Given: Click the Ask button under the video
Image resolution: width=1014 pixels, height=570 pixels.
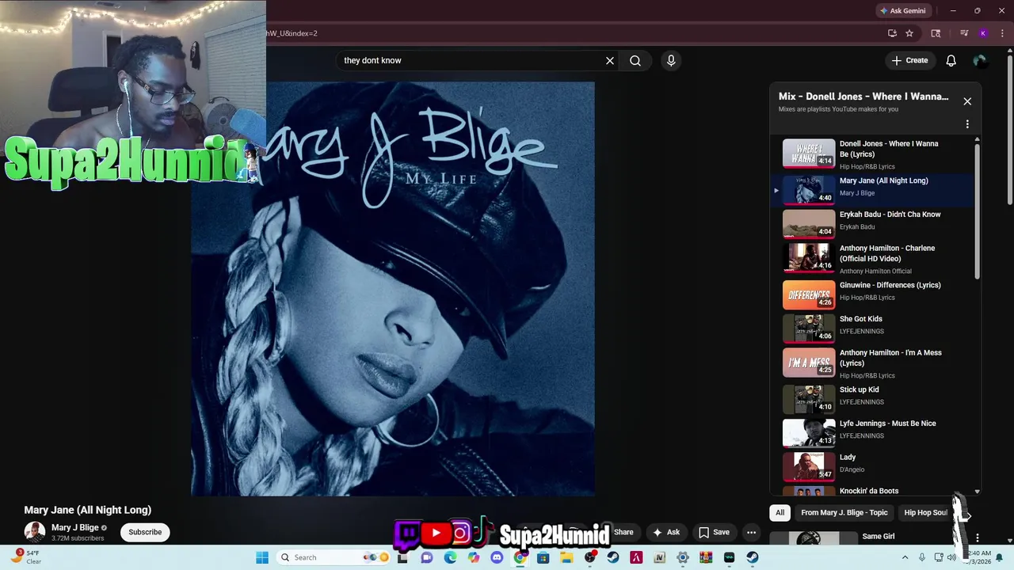Looking at the screenshot, I should point(665,532).
